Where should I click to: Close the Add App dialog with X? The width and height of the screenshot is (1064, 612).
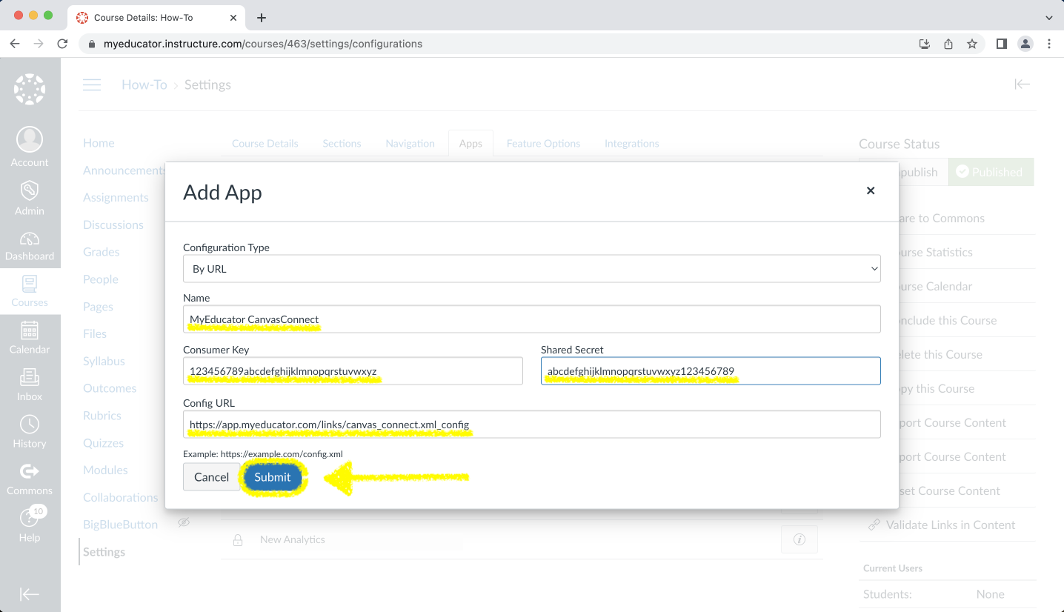(871, 190)
